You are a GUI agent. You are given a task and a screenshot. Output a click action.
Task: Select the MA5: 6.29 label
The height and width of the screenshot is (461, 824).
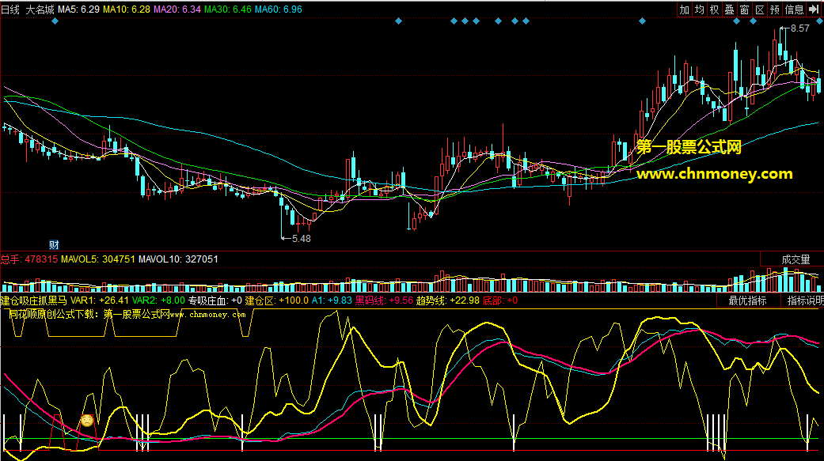click(79, 9)
